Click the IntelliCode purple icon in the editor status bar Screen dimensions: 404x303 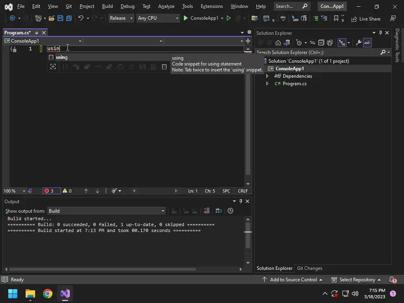pyautogui.click(x=30, y=191)
